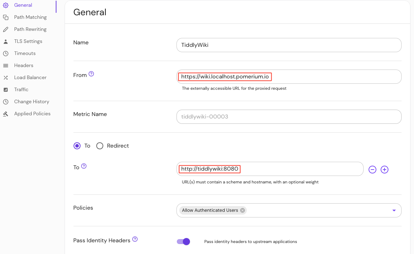Click the Path Matching copy icon
The height and width of the screenshot is (254, 414).
[6, 17]
